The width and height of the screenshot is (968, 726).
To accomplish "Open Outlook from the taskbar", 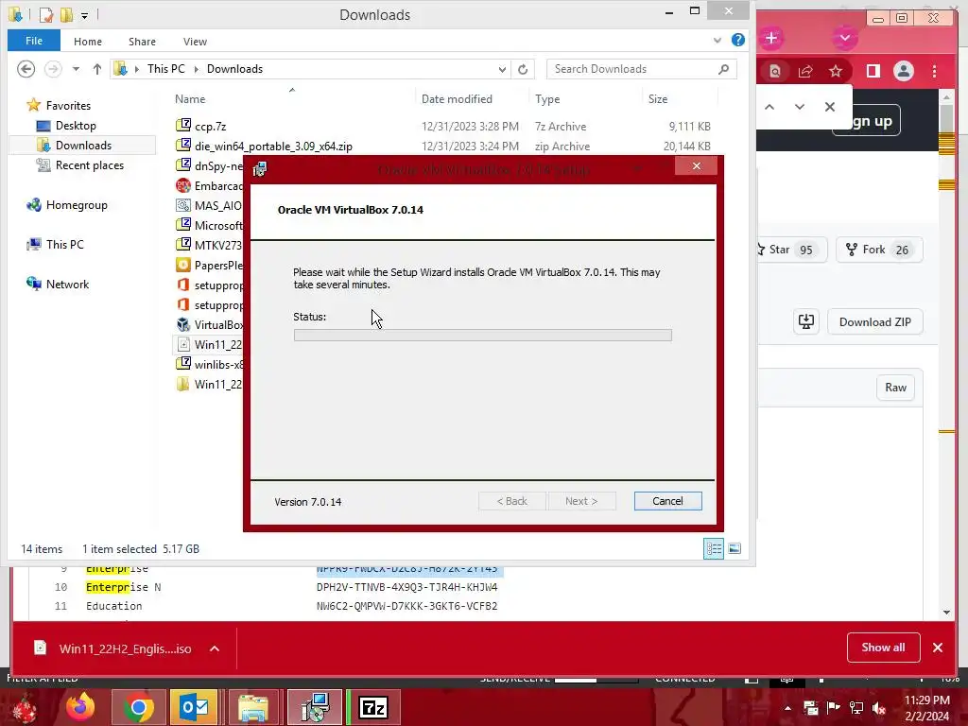I will (x=194, y=707).
